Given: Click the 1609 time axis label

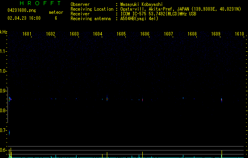Looking at the screenshot, I should [x=216, y=34].
